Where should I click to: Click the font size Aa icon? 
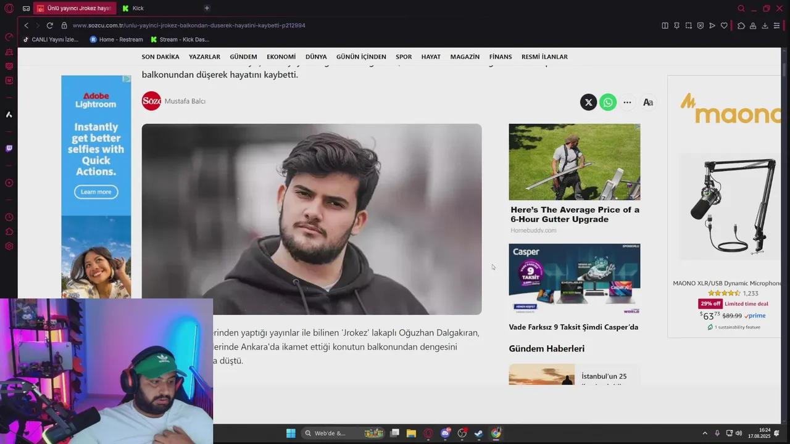(647, 102)
